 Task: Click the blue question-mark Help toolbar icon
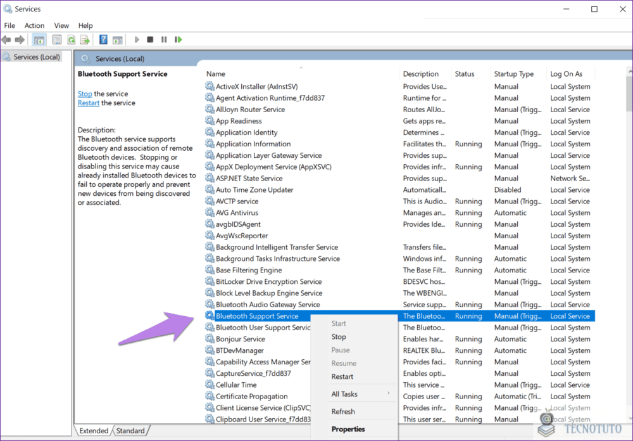point(103,40)
